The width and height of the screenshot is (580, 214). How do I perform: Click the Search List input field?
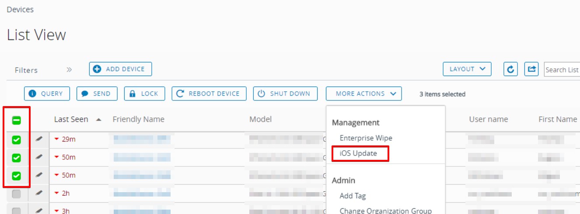coord(562,70)
